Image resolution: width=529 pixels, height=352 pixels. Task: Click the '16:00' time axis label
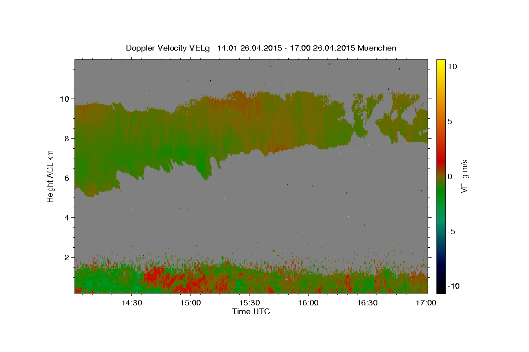click(308, 303)
